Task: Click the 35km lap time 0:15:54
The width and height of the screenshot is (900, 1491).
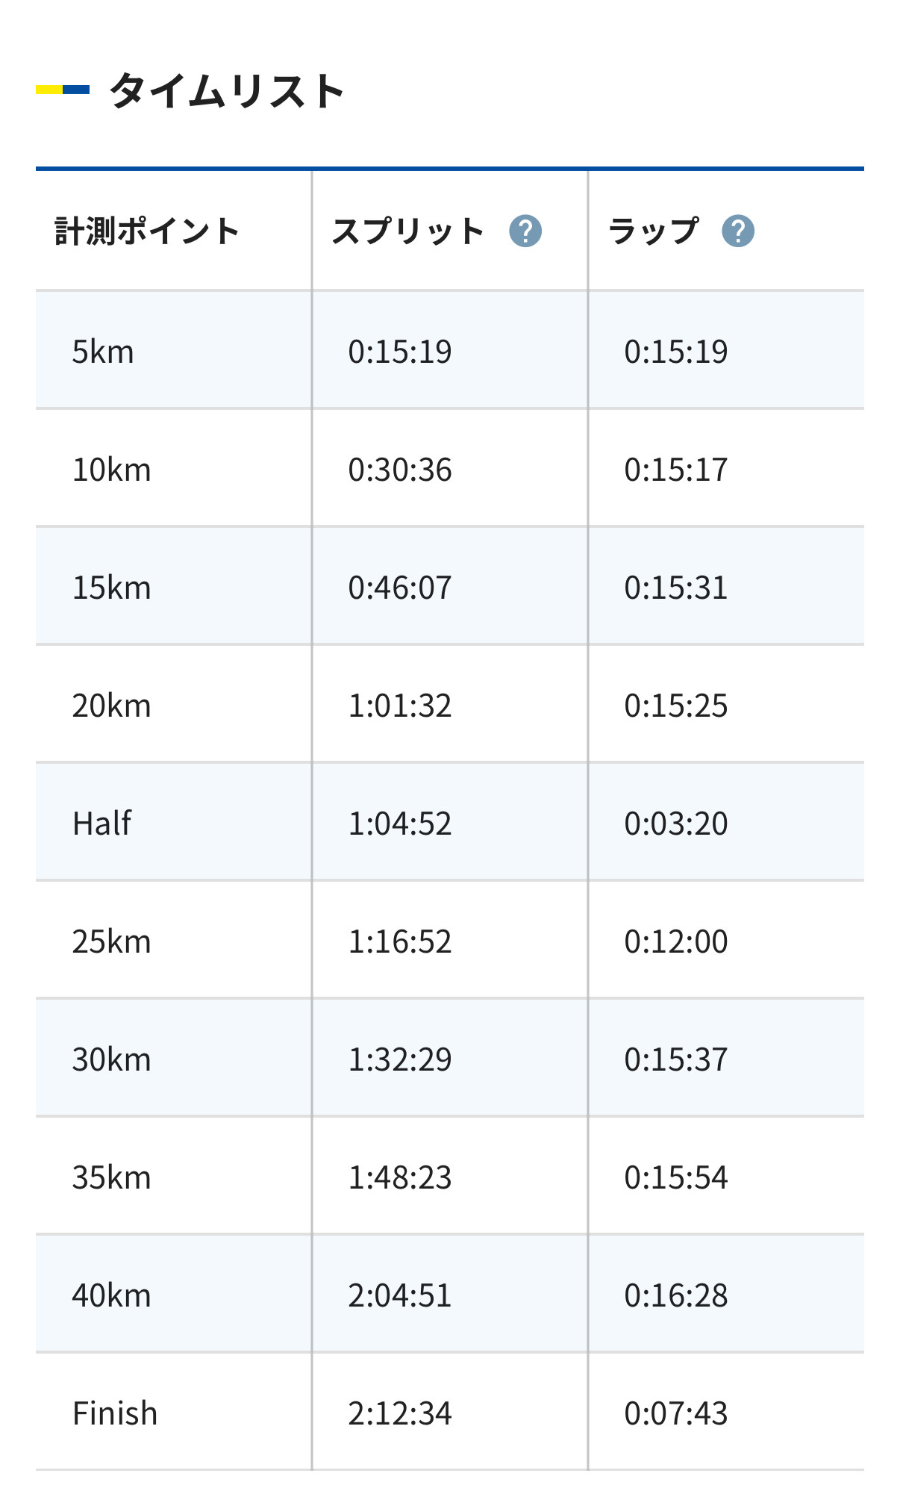Action: tap(676, 1177)
